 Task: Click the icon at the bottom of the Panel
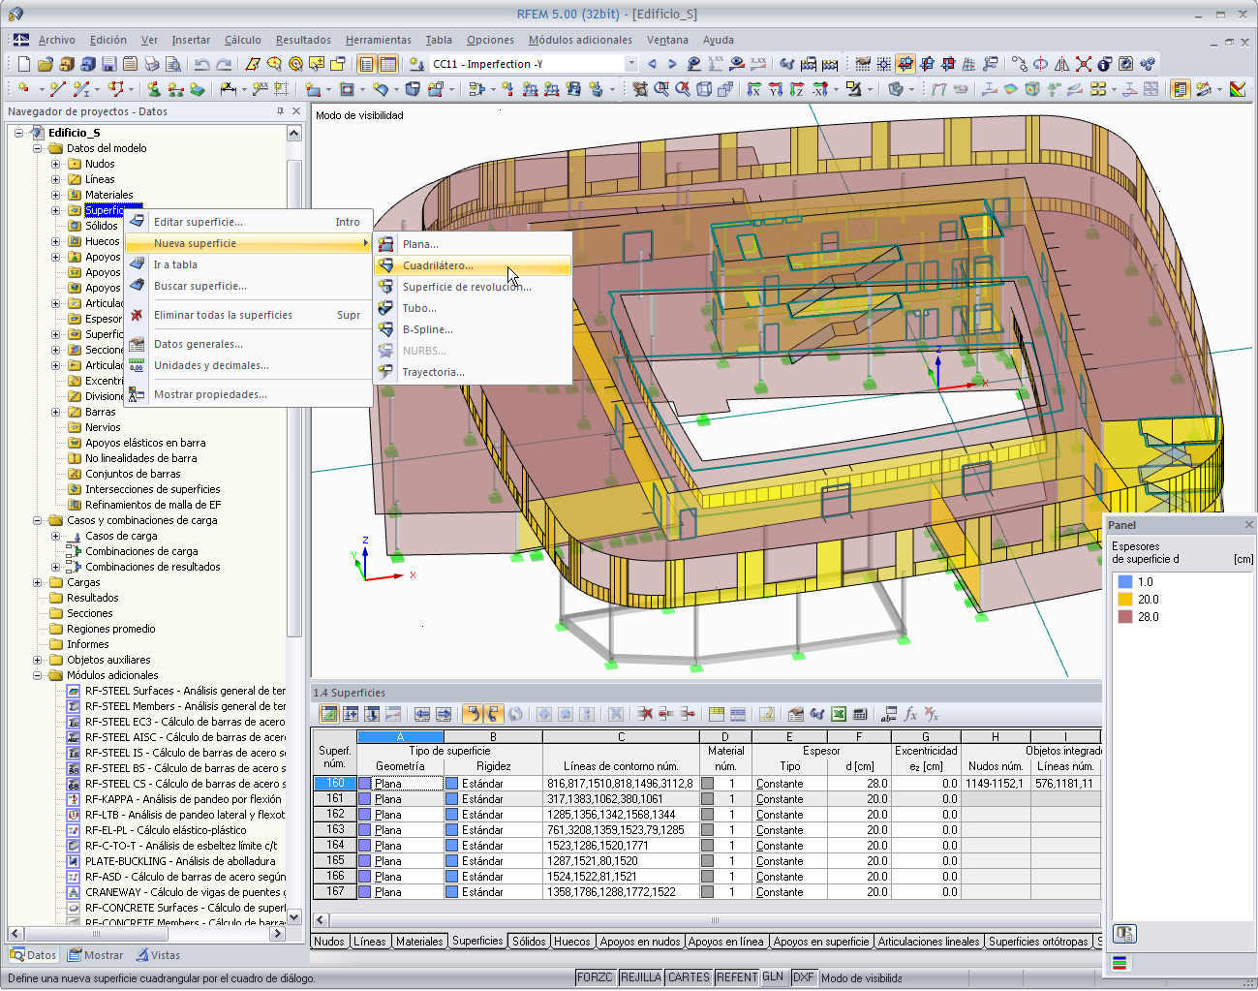pos(1123,934)
